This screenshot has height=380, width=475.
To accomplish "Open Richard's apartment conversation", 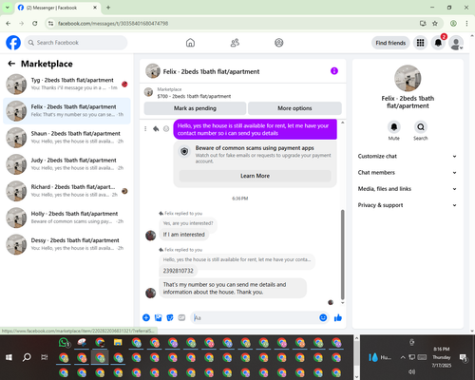I will pos(66,191).
